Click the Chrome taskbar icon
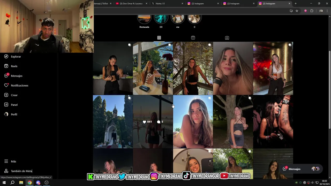 point(30,183)
